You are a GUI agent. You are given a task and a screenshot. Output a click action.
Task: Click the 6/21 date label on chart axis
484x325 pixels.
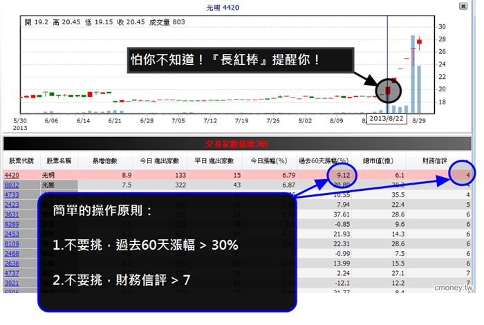point(115,121)
